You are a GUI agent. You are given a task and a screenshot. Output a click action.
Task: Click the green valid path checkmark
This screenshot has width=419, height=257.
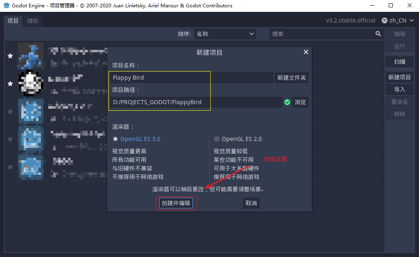click(x=287, y=102)
